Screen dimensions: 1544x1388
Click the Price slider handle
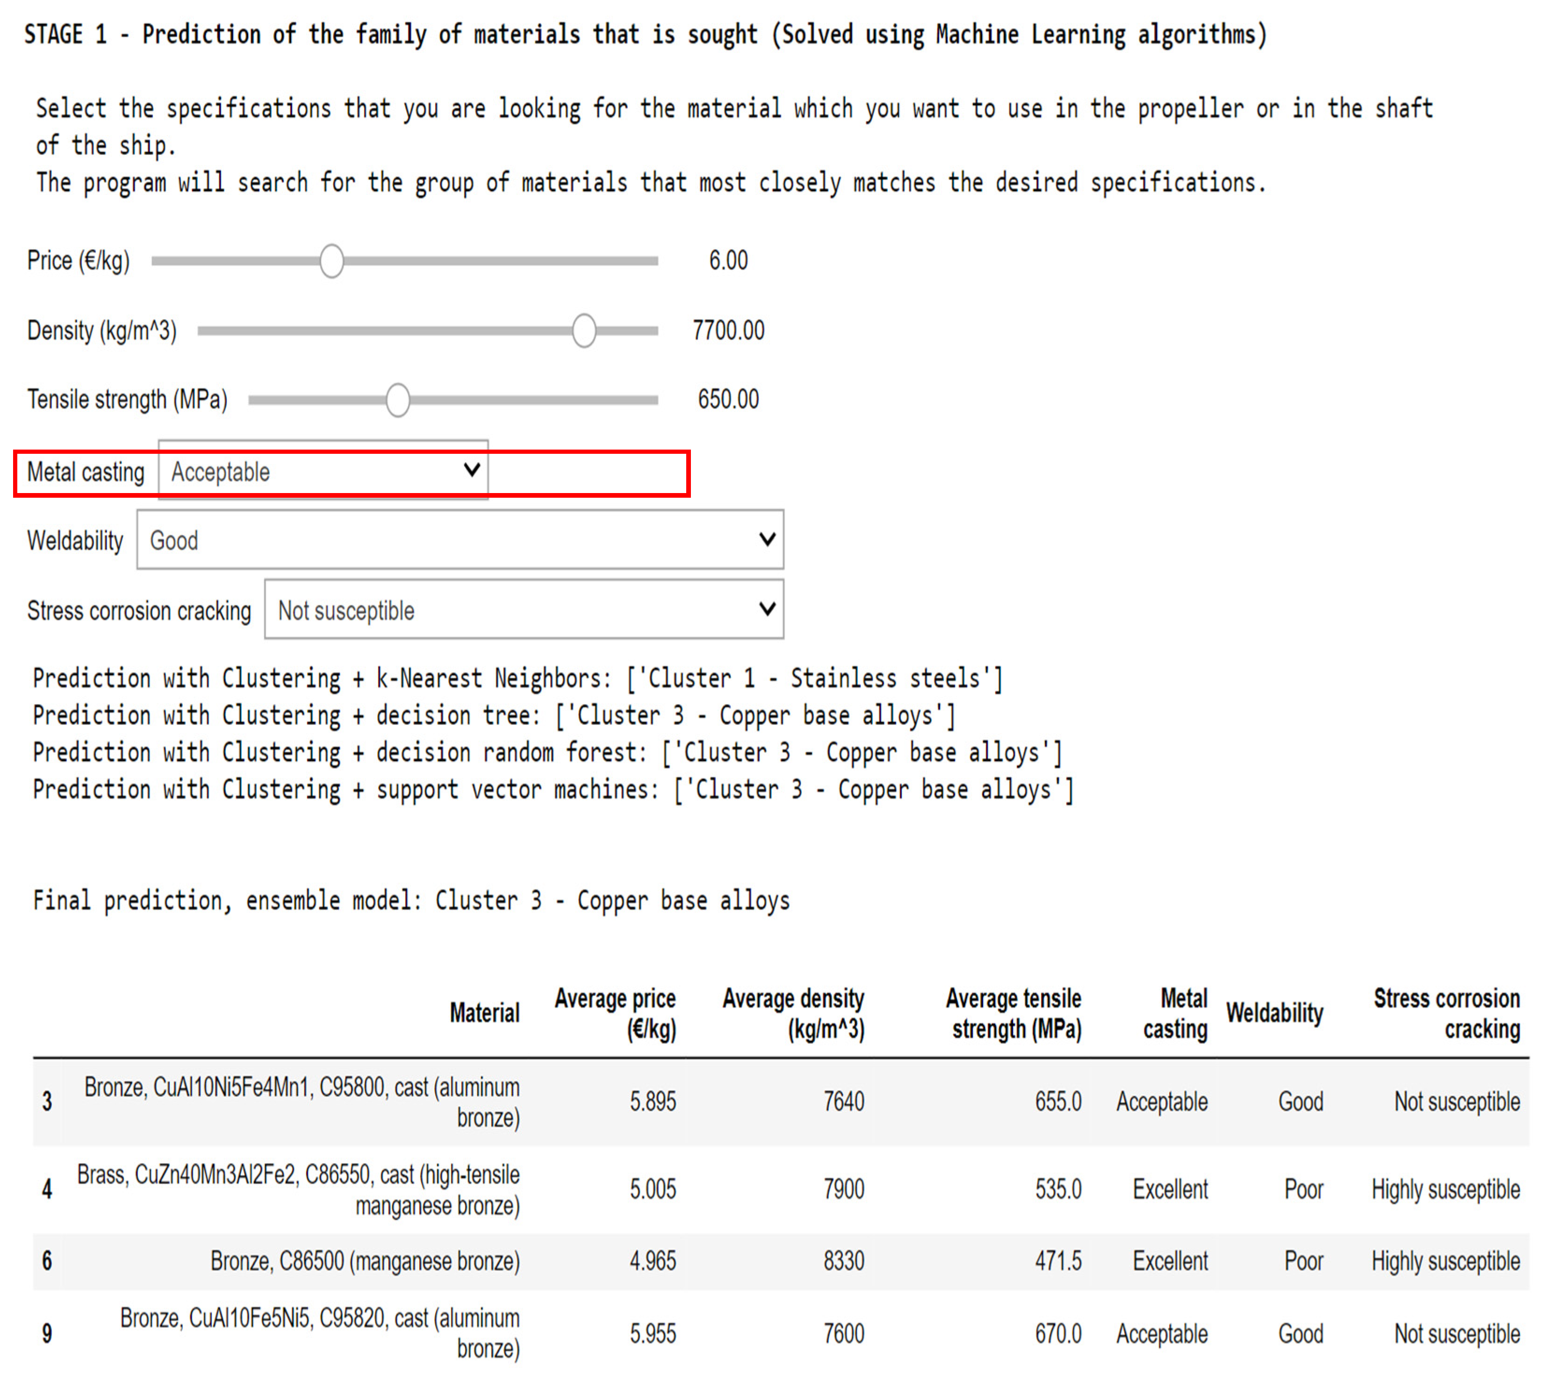331,261
